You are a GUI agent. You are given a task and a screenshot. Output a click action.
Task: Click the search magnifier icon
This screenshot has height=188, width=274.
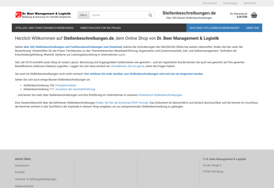(150, 15)
